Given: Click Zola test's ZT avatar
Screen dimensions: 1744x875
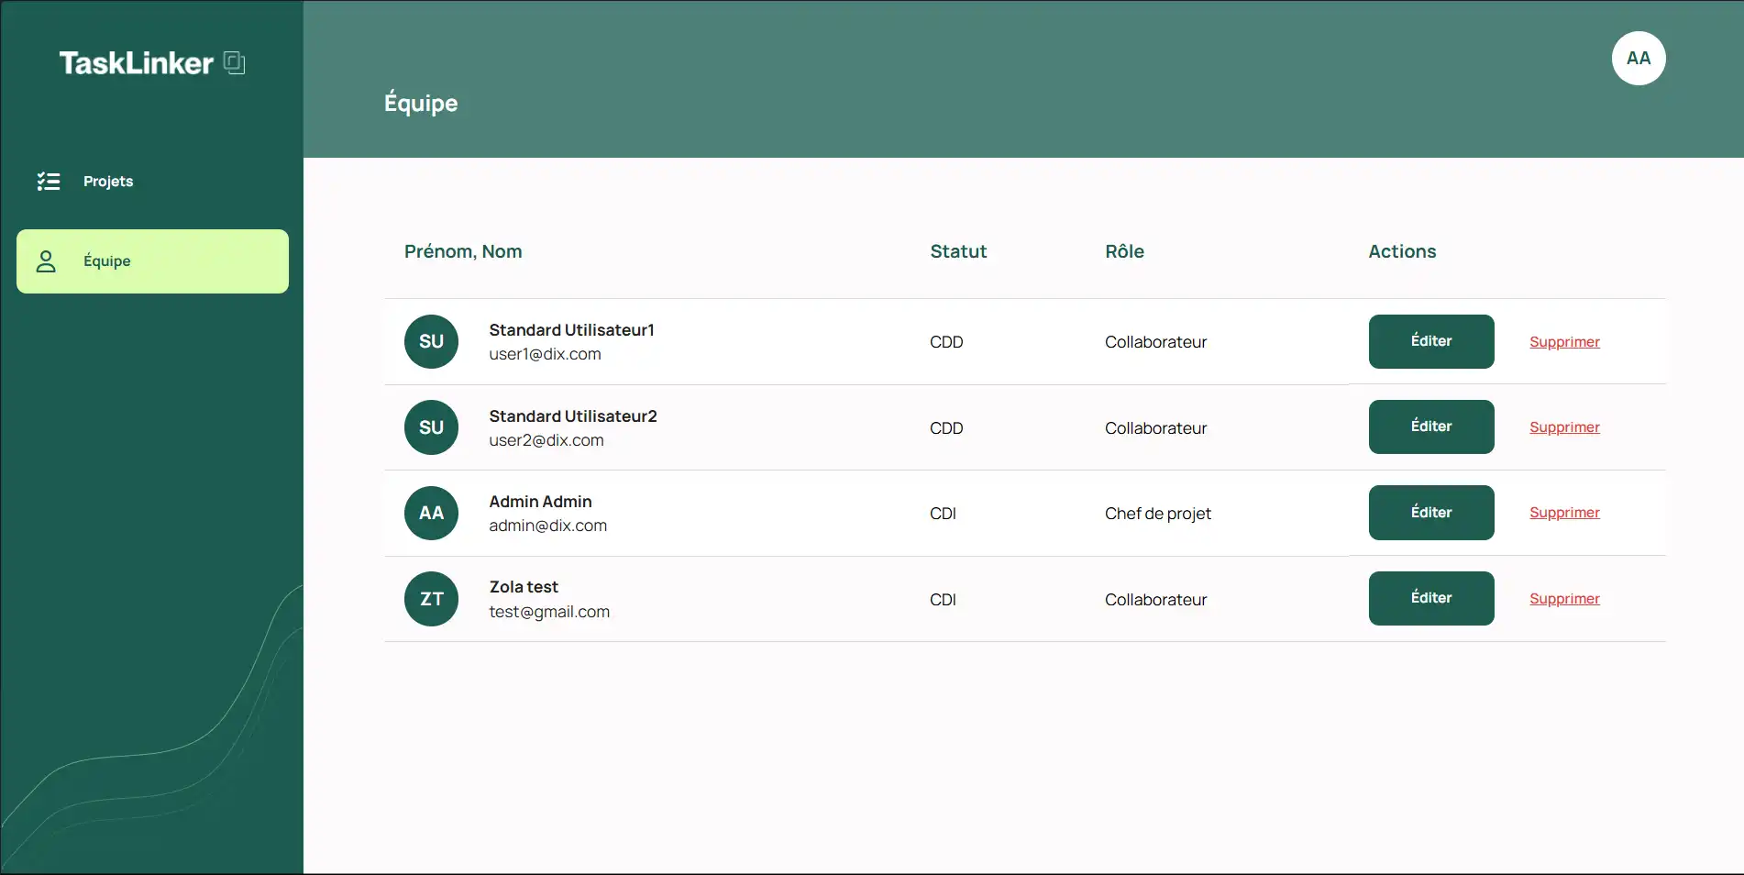Looking at the screenshot, I should 431,600.
